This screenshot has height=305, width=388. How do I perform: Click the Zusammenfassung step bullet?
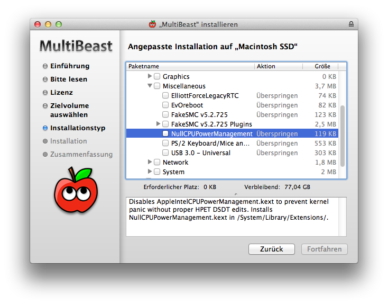(x=45, y=154)
